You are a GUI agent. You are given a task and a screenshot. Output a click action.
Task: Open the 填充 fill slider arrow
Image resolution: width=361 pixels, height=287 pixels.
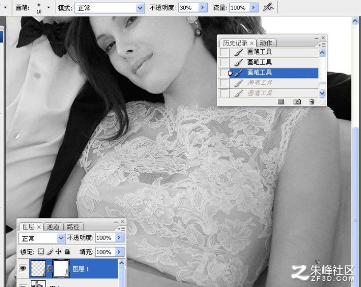pyautogui.click(x=119, y=252)
